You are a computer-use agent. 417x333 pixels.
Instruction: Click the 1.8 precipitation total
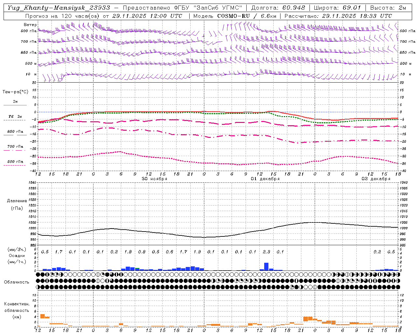coord(128,252)
